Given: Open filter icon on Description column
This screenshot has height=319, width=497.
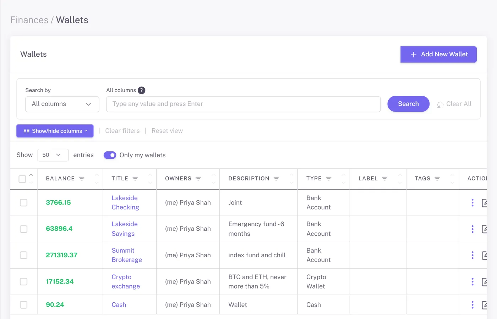Looking at the screenshot, I should [276, 179].
